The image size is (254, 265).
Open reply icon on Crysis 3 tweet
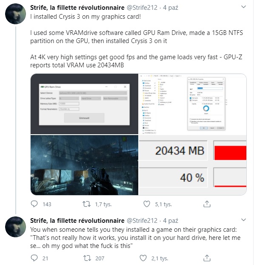34,204
